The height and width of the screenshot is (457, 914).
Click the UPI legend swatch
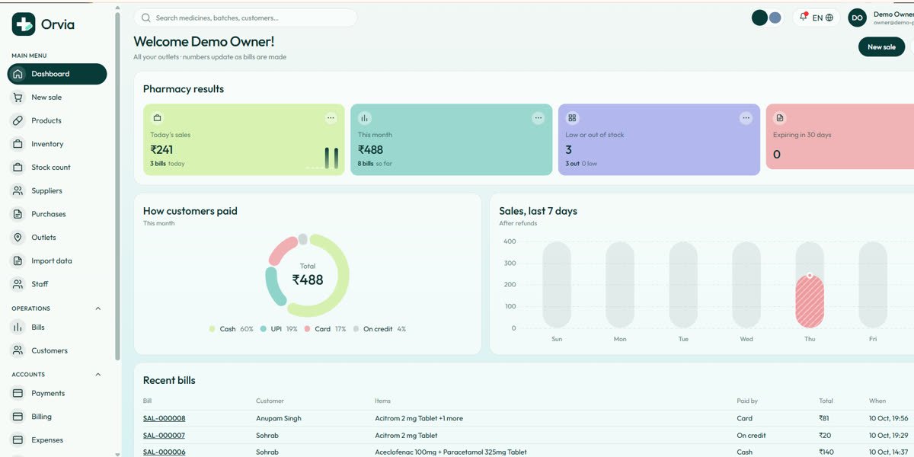pyautogui.click(x=264, y=329)
